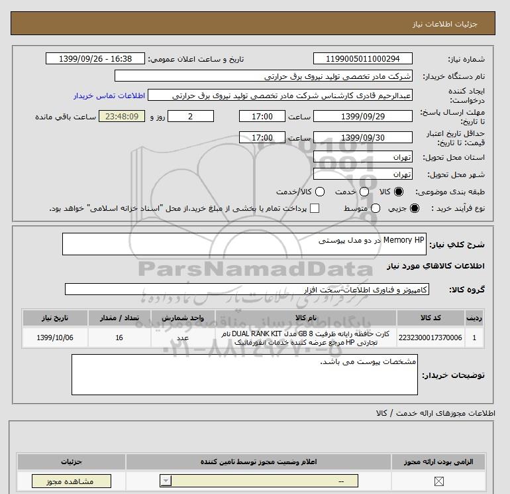Click the جزئیات اطلاعات نیاز page title

click(444, 24)
